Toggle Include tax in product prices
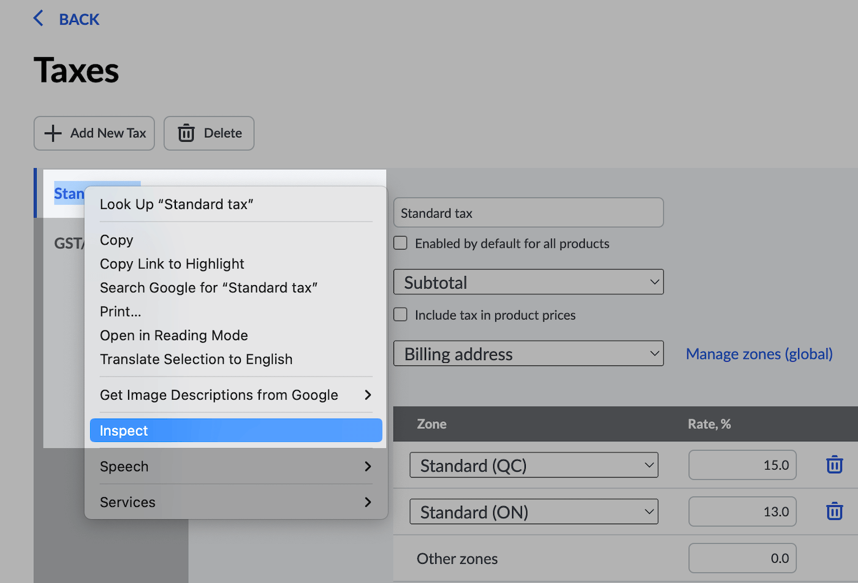 (x=401, y=315)
